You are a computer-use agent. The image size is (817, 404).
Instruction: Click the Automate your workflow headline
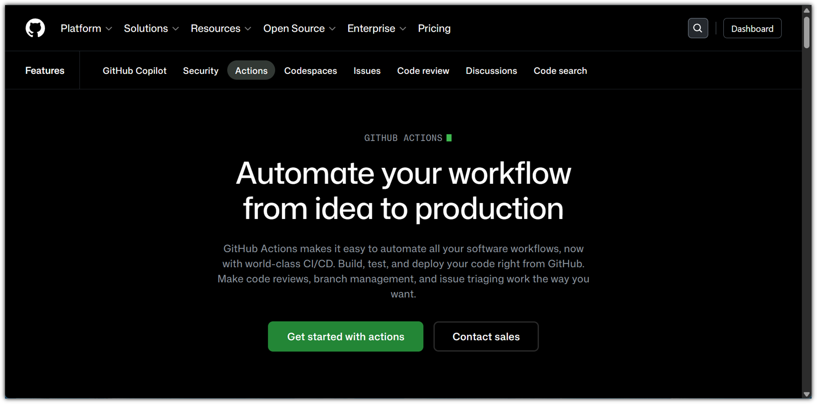[x=403, y=191]
